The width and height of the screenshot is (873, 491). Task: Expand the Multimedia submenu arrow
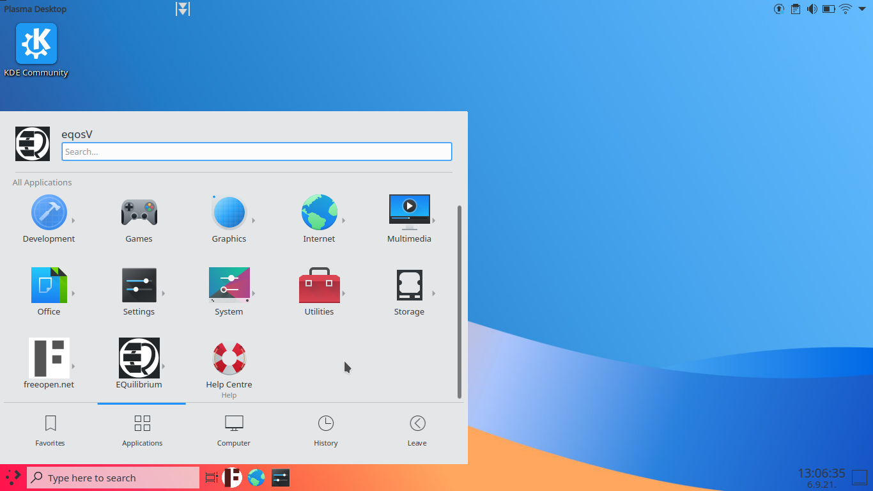click(434, 221)
